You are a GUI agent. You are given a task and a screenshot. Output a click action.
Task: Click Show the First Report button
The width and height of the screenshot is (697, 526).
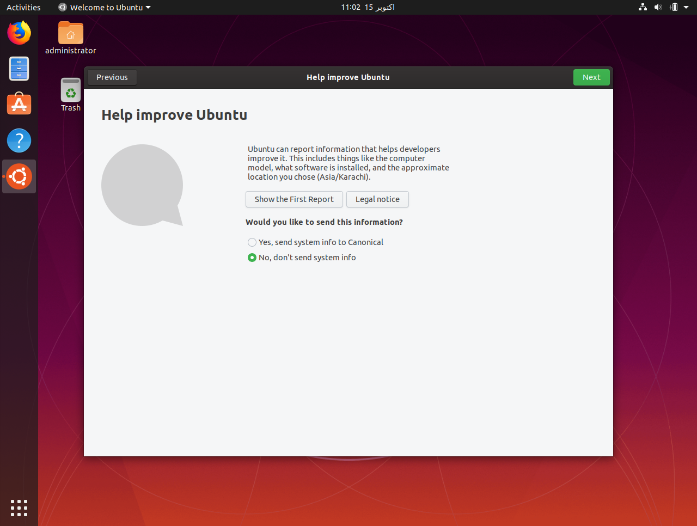[x=294, y=199]
